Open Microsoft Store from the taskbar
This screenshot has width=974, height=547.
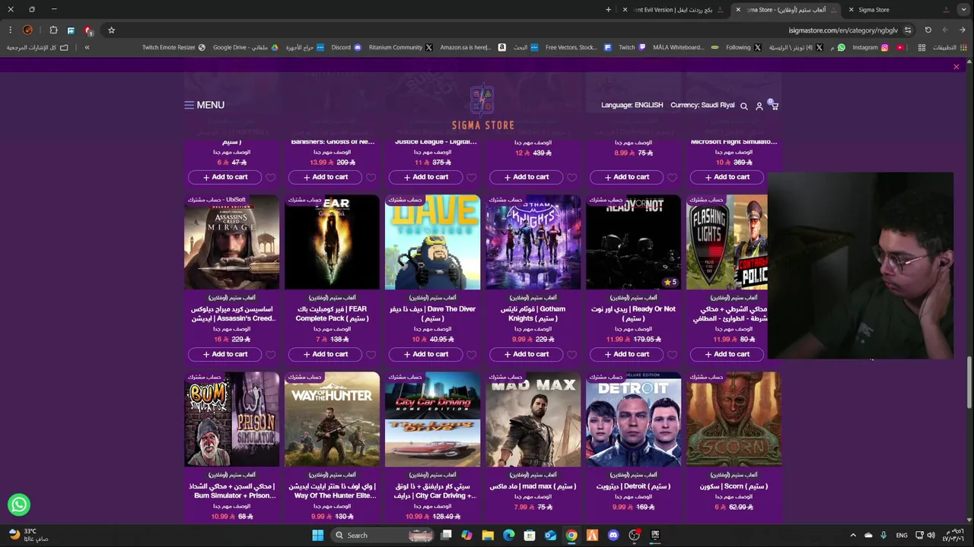pos(530,536)
